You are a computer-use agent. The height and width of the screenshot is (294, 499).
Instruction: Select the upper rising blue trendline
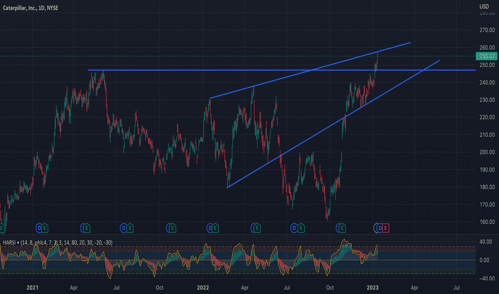pyautogui.click(x=311, y=70)
